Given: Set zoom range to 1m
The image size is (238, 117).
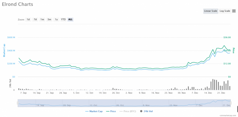Looking at the screenshot, I should (x=42, y=19).
